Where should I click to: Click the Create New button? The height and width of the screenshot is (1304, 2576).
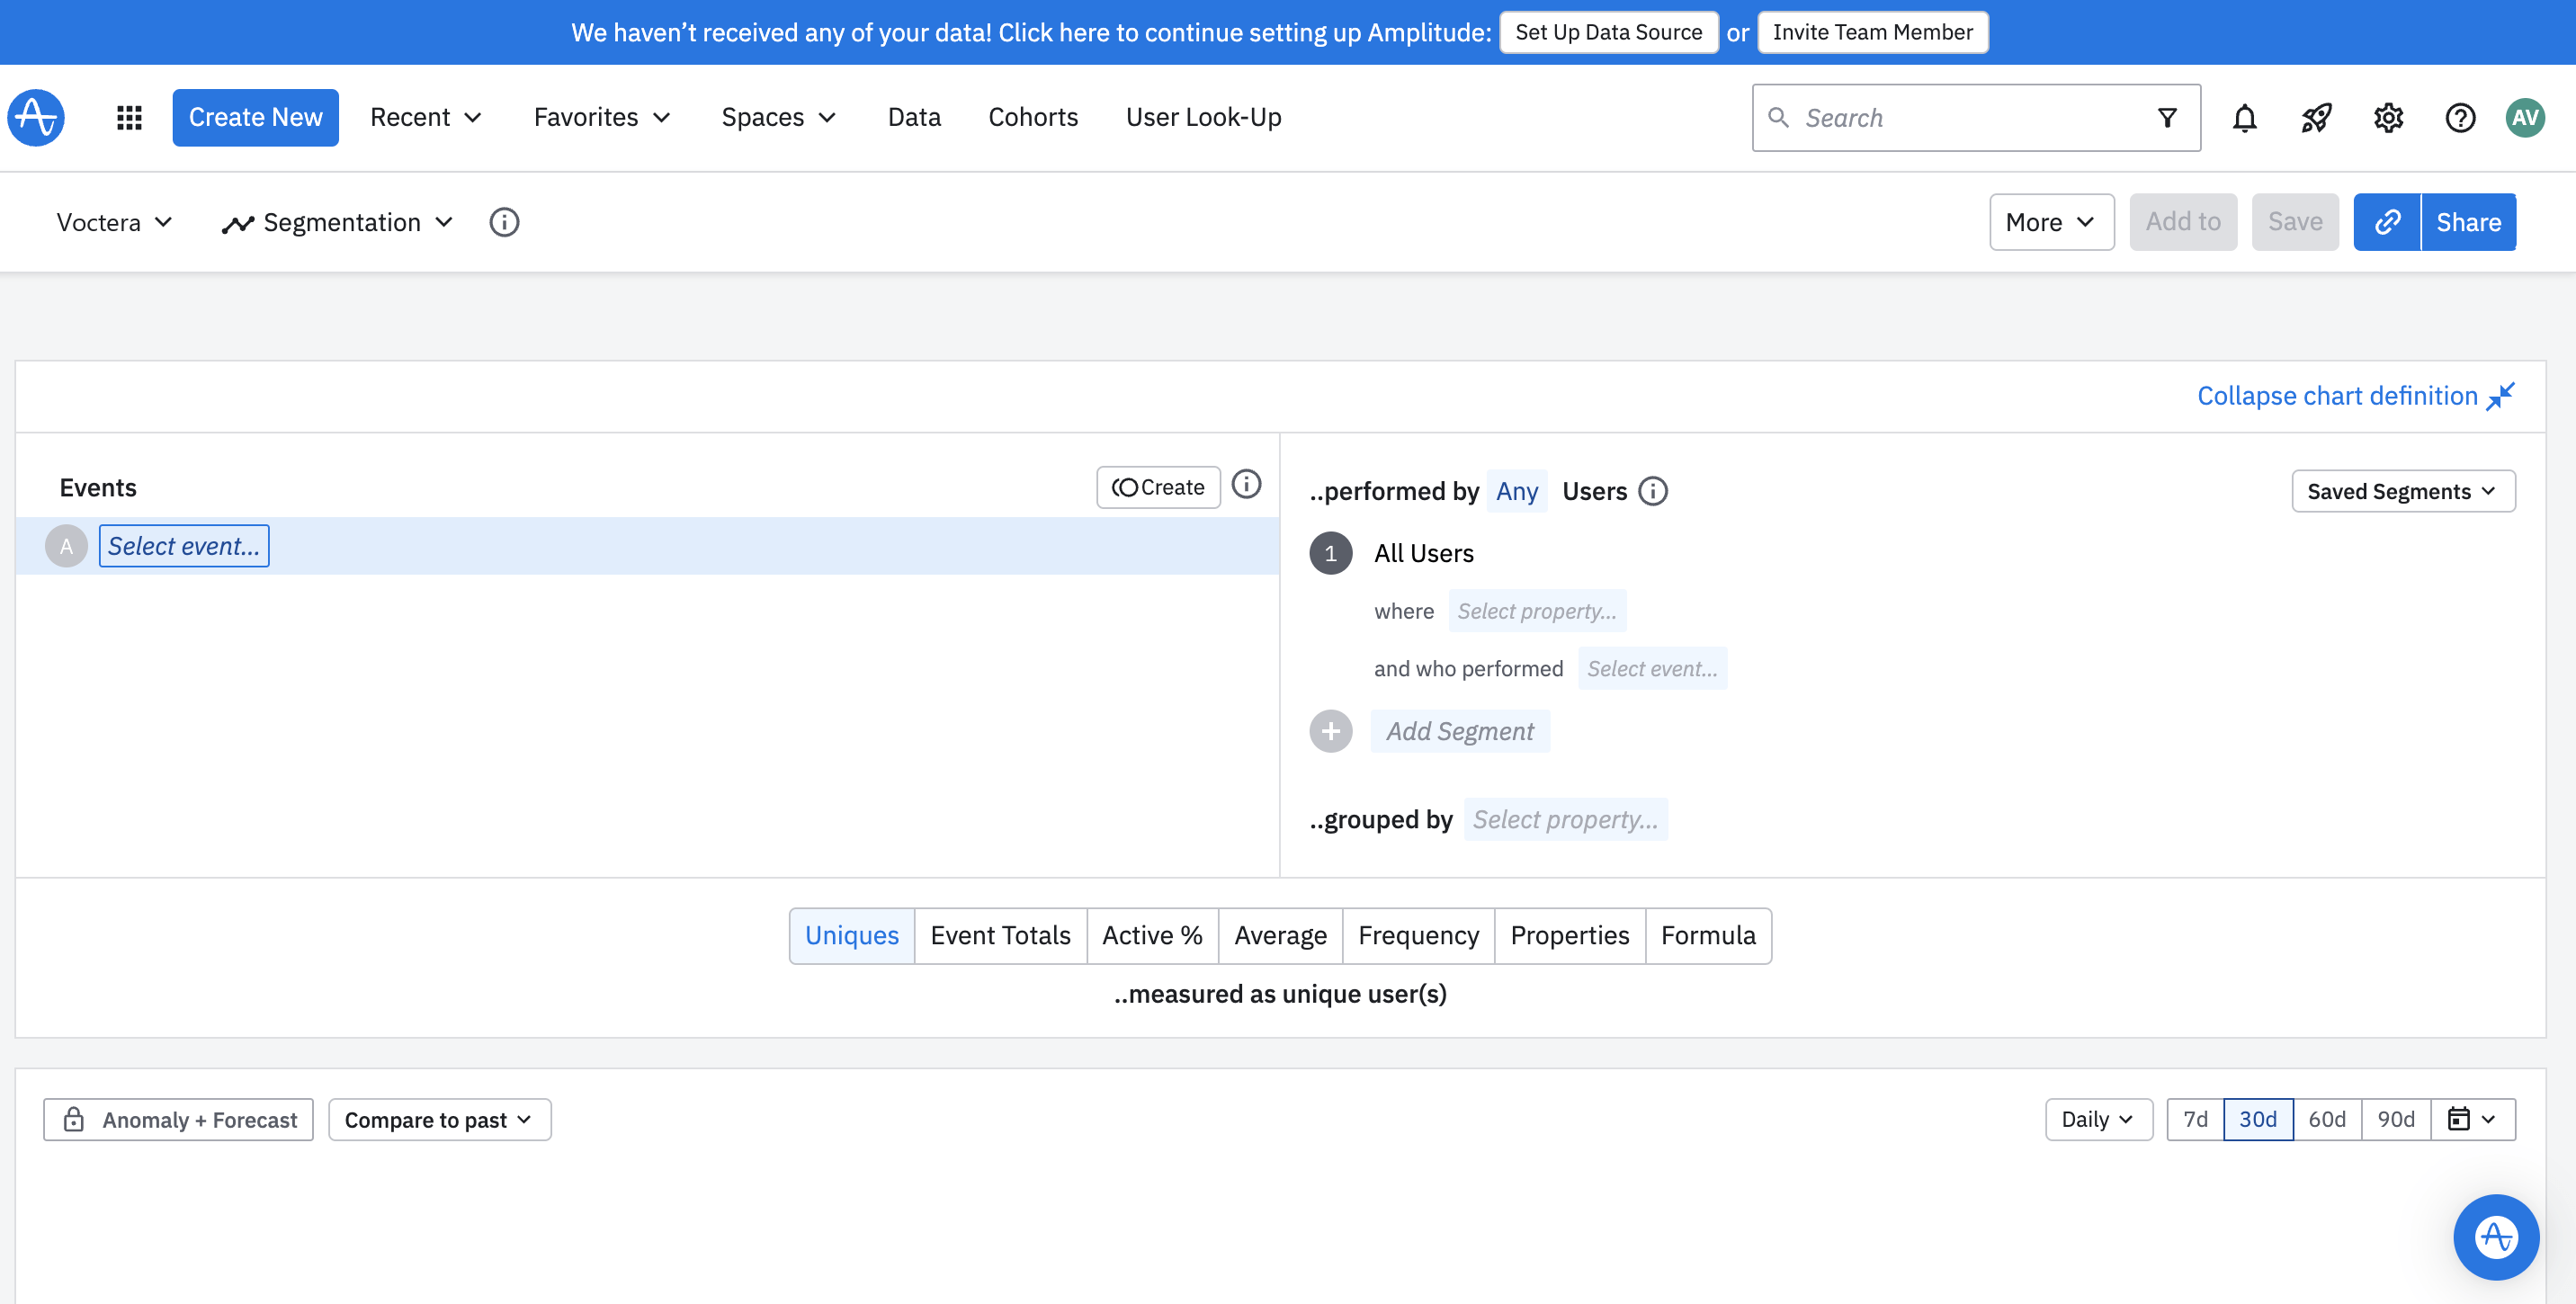coord(255,117)
